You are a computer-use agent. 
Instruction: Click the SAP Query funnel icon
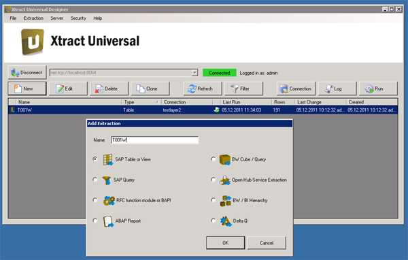click(x=107, y=180)
